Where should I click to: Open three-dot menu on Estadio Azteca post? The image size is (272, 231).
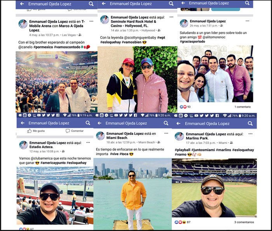[88, 142]
